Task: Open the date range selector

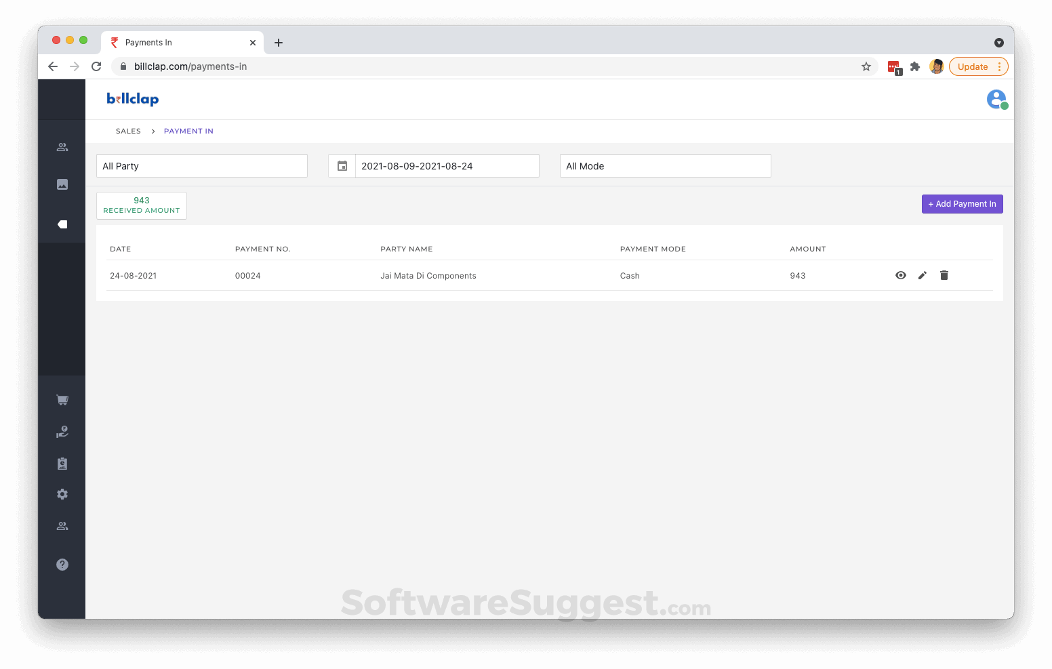Action: pyautogui.click(x=447, y=165)
